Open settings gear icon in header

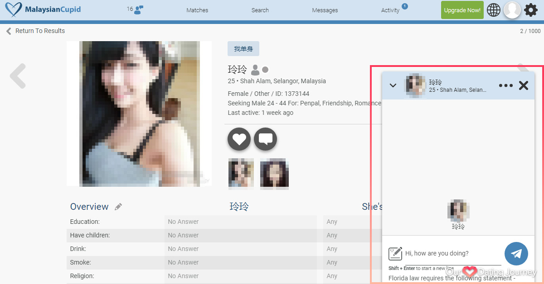(x=531, y=10)
